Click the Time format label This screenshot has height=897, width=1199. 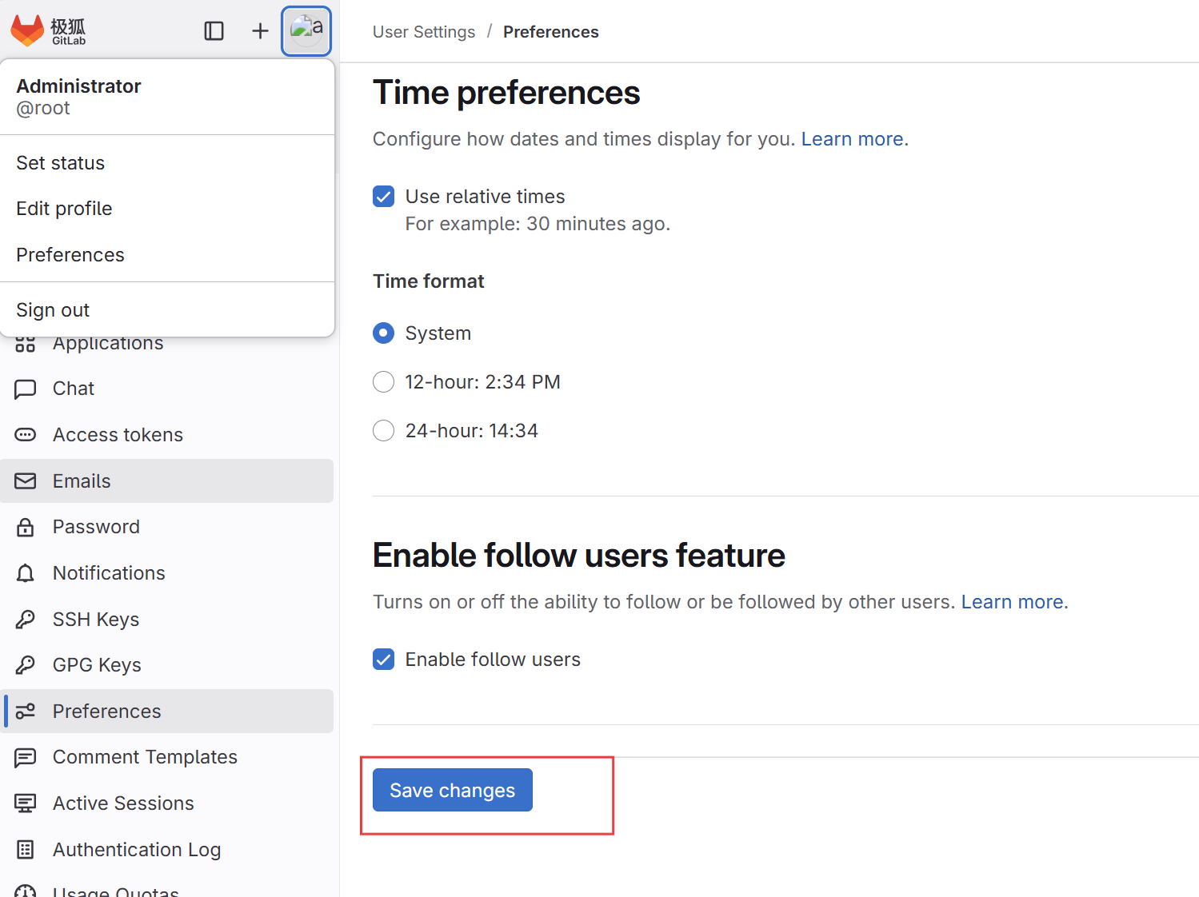click(x=429, y=281)
